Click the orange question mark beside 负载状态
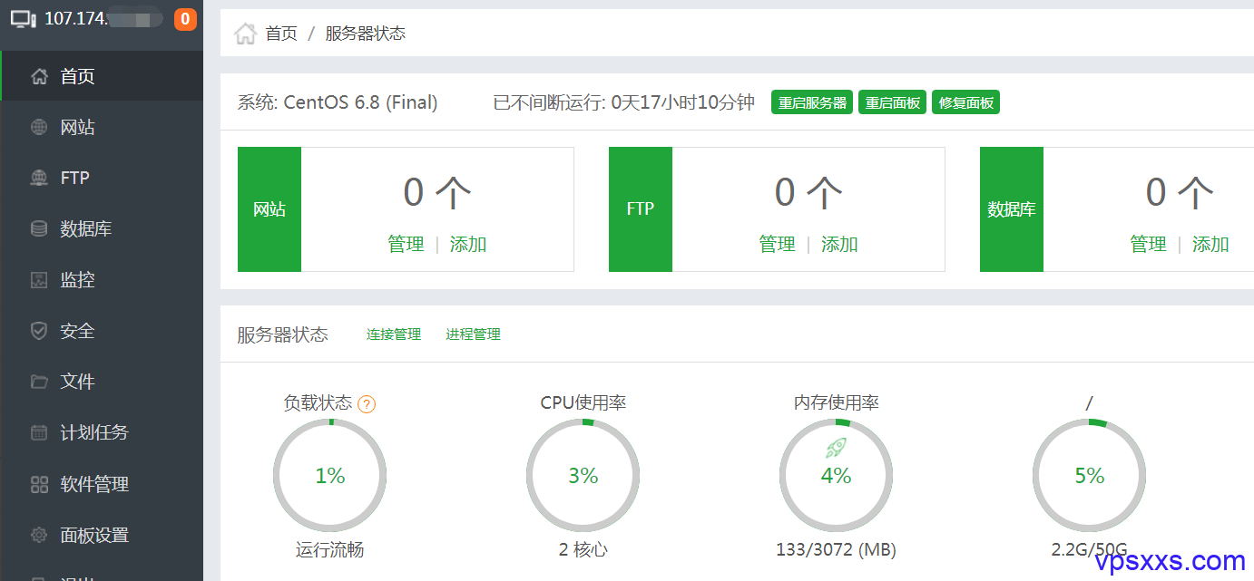This screenshot has width=1254, height=581. pyautogui.click(x=367, y=404)
